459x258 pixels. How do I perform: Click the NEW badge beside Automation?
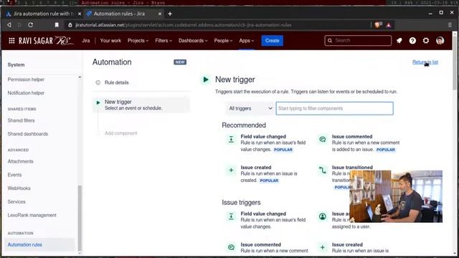click(x=180, y=62)
